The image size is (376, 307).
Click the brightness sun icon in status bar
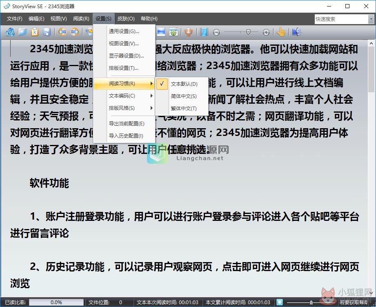click(279, 302)
